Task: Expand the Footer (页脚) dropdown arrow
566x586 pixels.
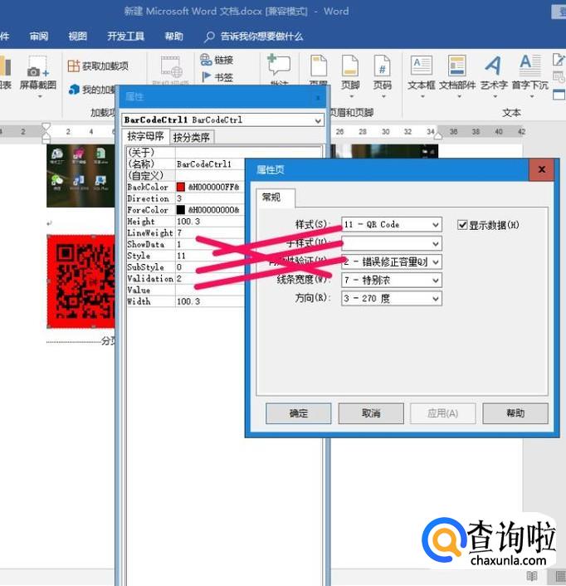Action: (351, 96)
